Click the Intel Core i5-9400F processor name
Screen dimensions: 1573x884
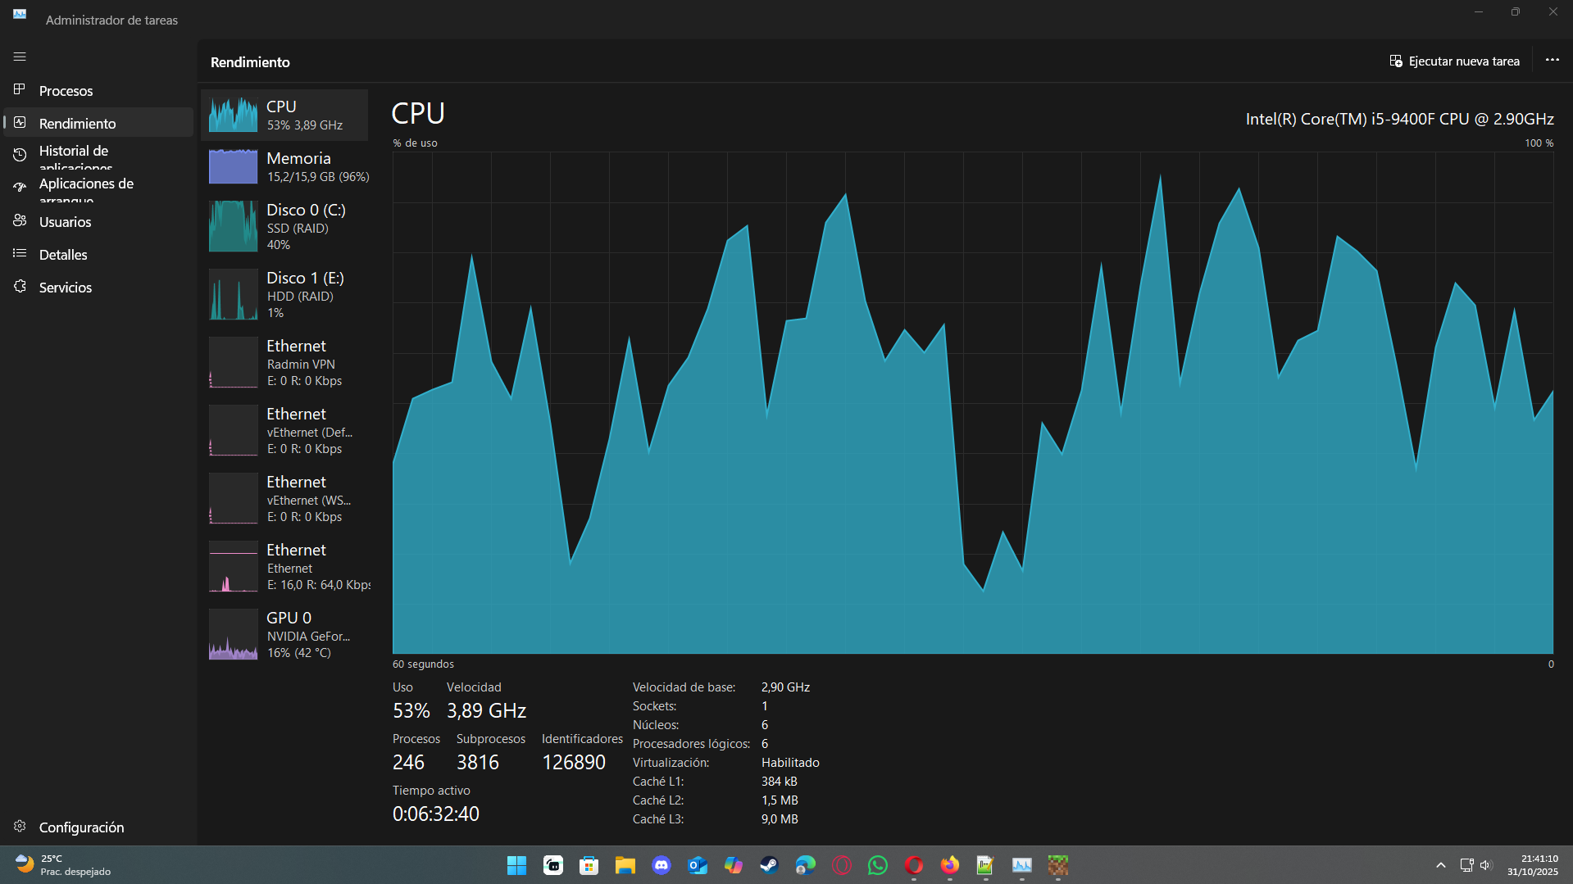(x=1400, y=119)
